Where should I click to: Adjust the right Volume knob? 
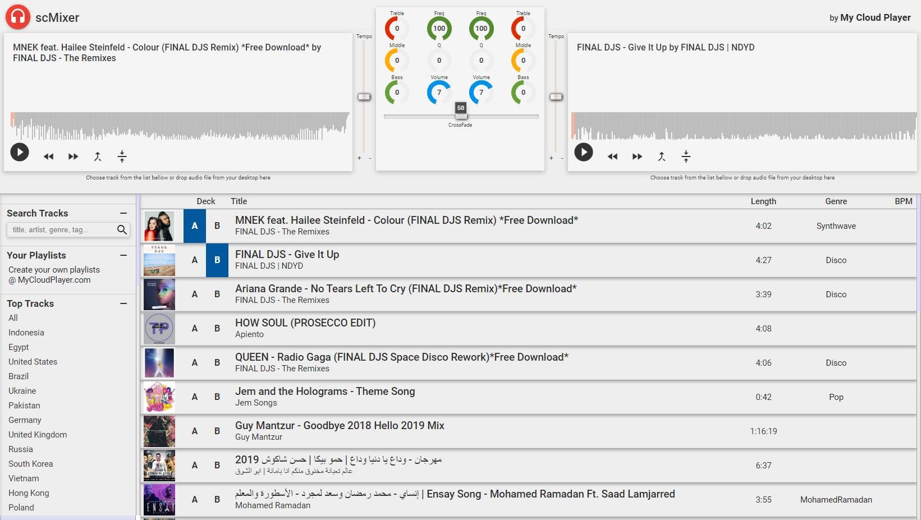pos(481,93)
